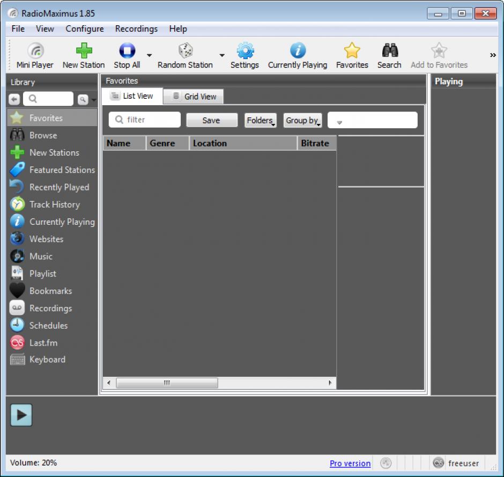Open New Stations in the sidebar
Viewport: 504px width, 477px height.
(x=52, y=152)
